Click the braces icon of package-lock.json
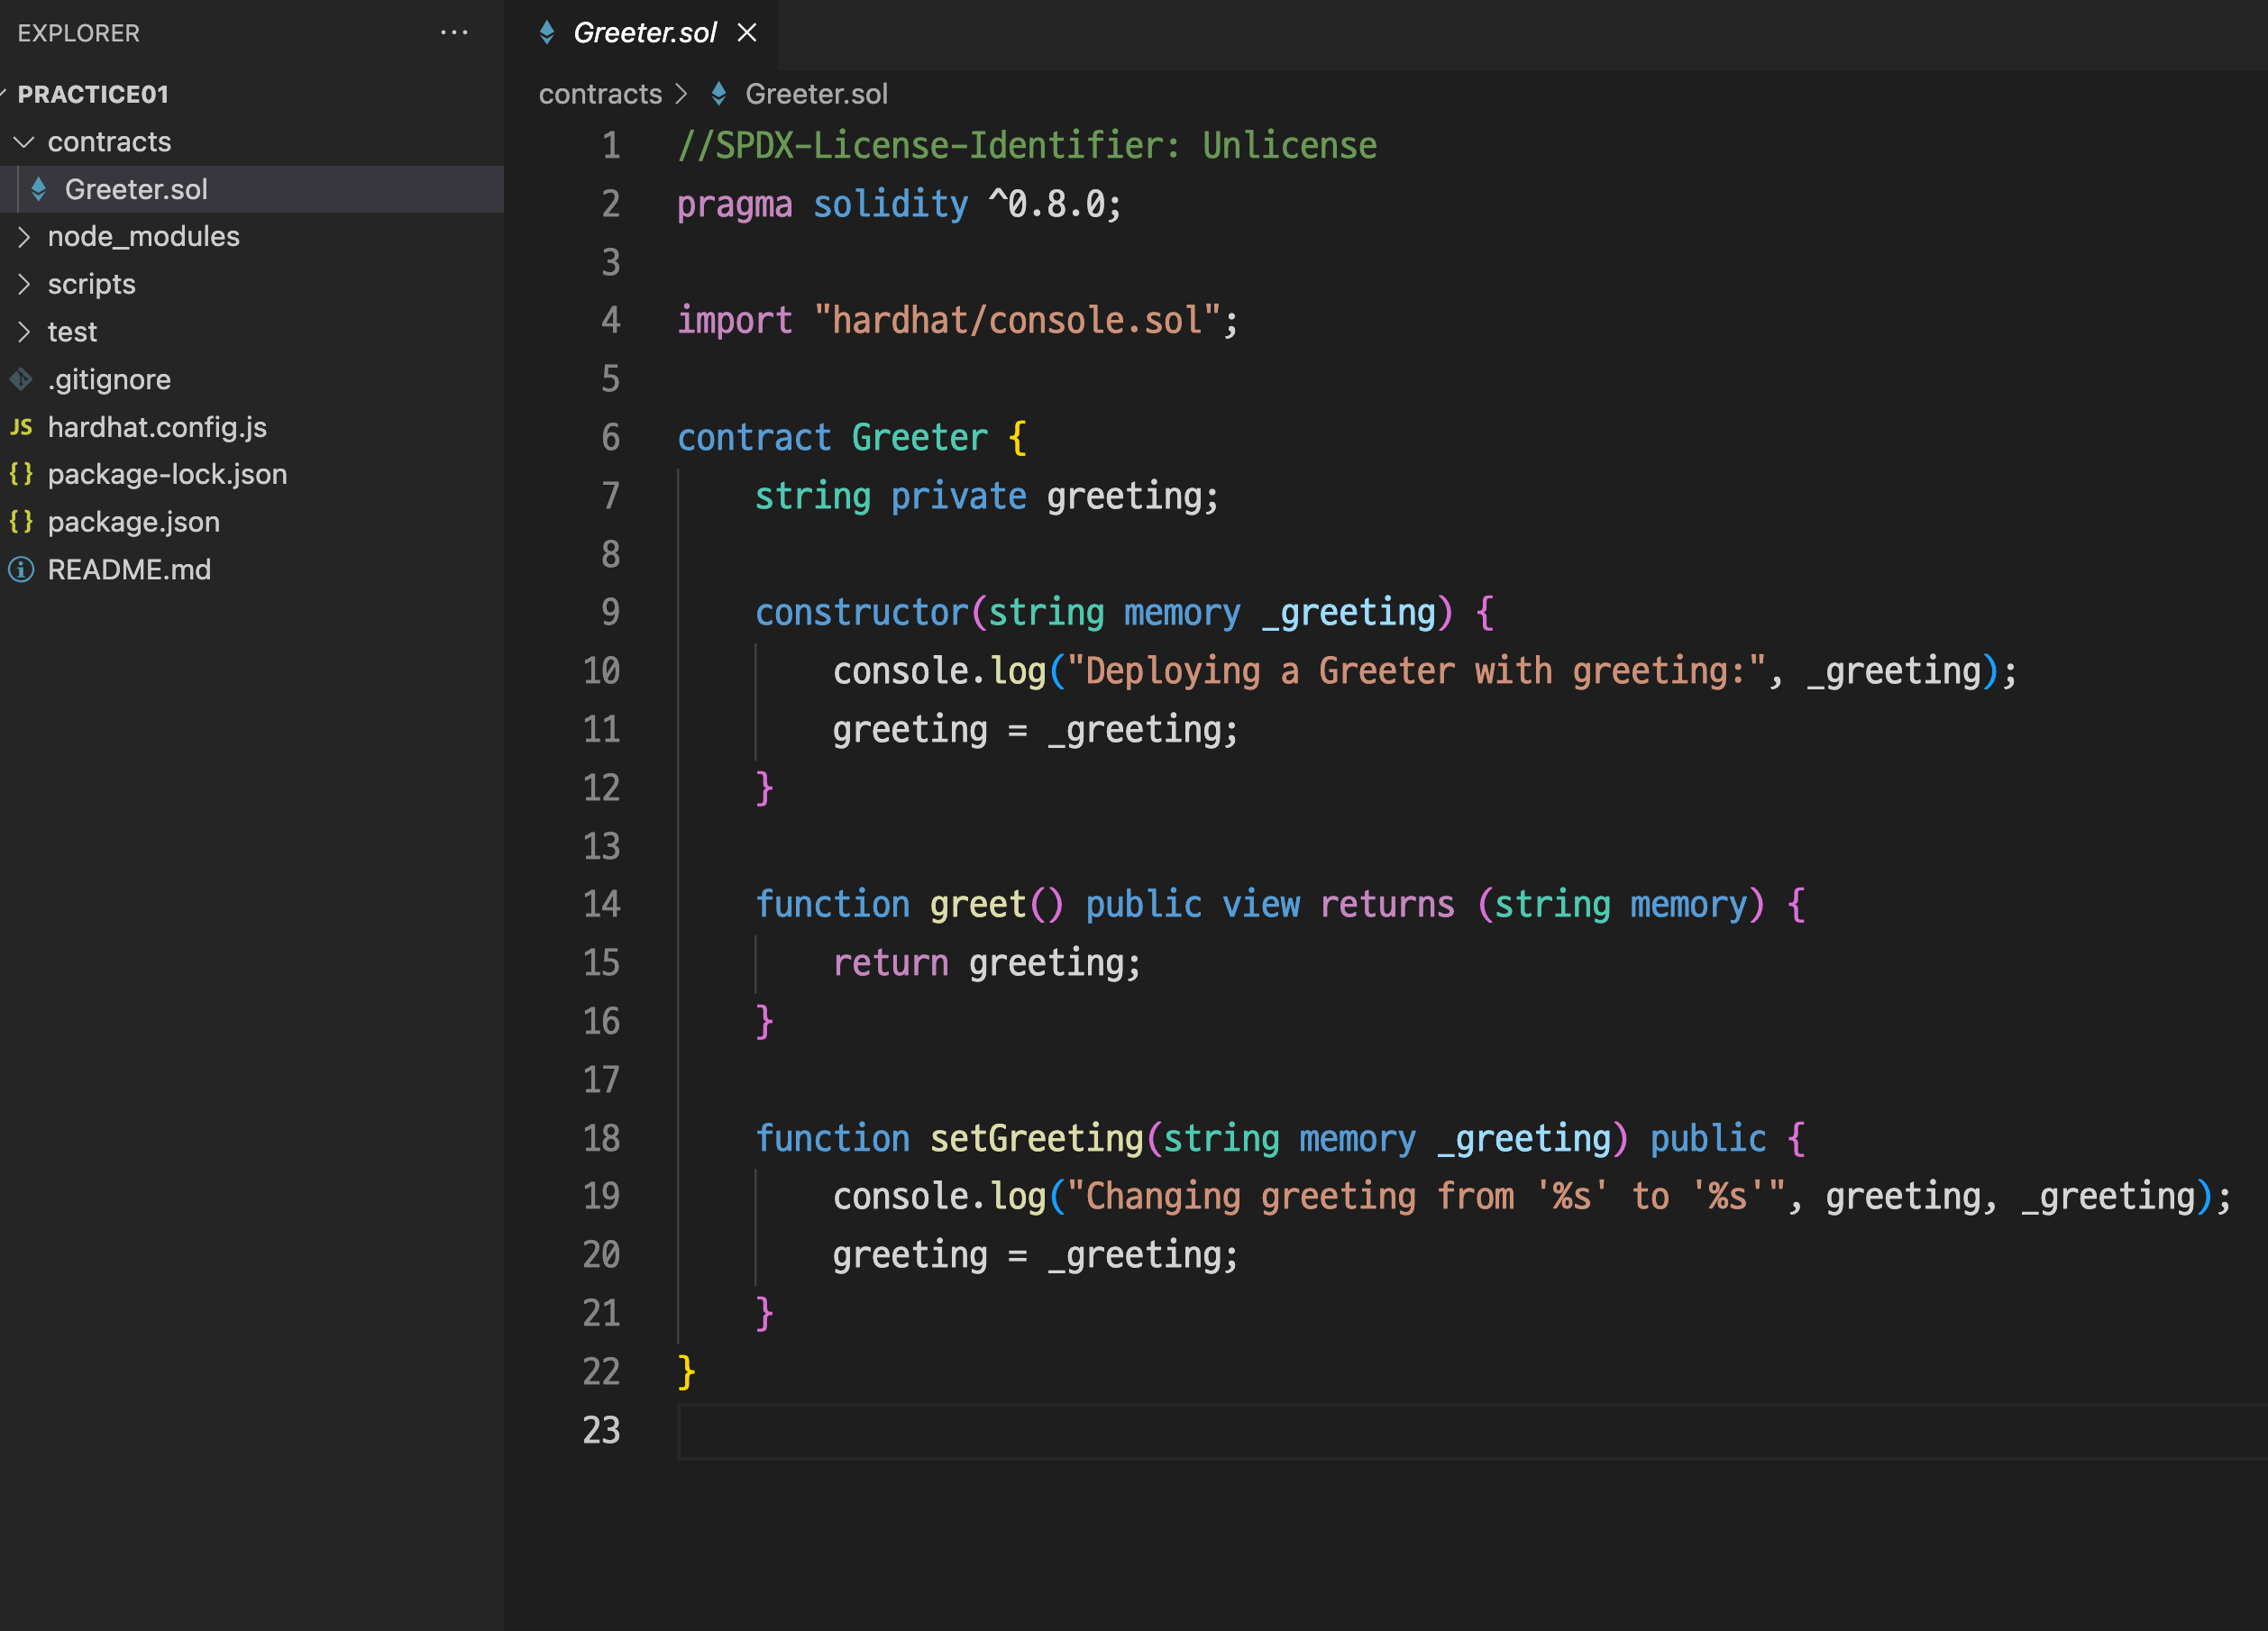Screen dimensions: 2268x1631 pyautogui.click(x=21, y=475)
